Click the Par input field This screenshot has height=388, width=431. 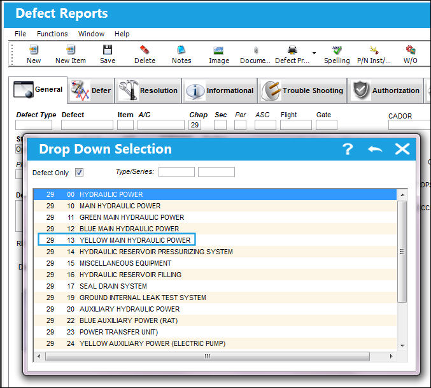coord(240,125)
